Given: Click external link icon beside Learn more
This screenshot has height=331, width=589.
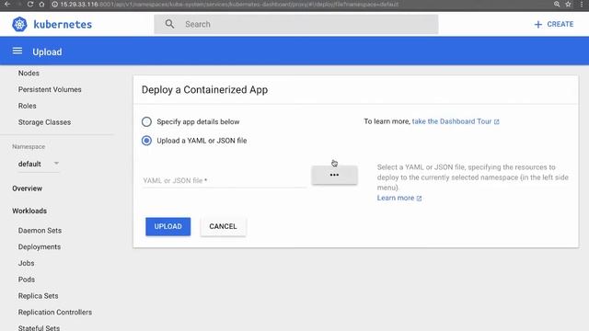Looking at the screenshot, I should pos(419,199).
